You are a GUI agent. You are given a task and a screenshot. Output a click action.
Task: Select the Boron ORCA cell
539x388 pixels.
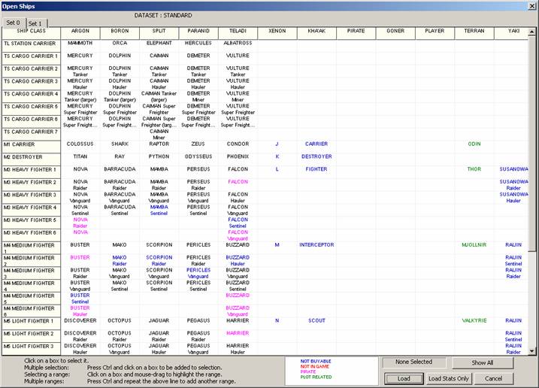[120, 43]
